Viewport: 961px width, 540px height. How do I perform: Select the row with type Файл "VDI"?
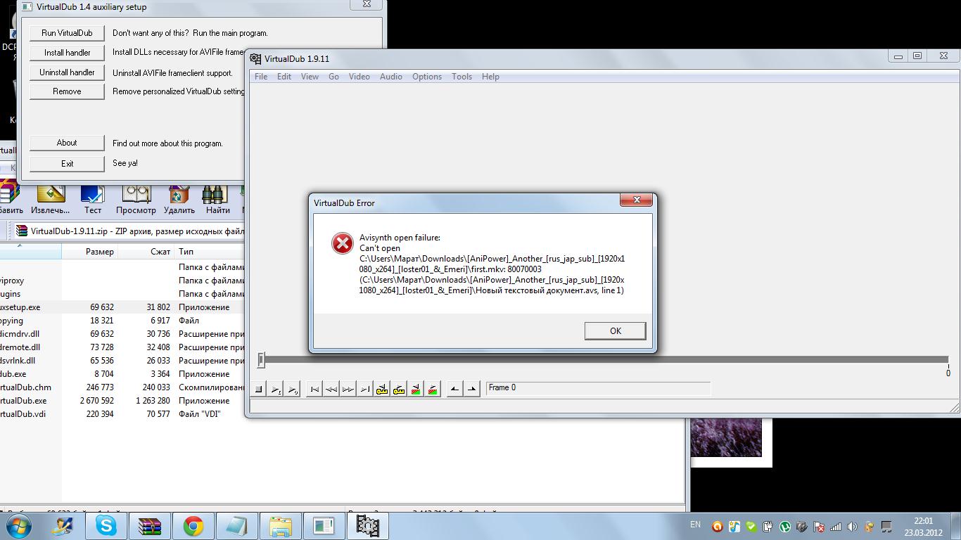(x=122, y=414)
